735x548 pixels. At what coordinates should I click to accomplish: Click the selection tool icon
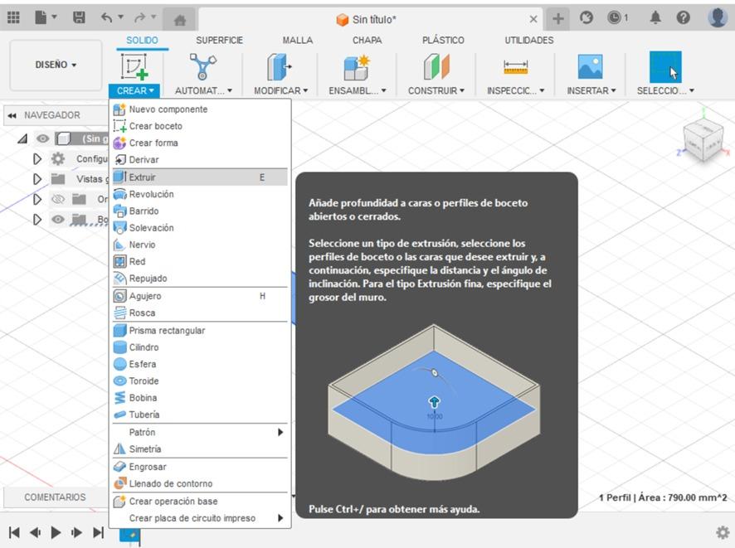[665, 66]
